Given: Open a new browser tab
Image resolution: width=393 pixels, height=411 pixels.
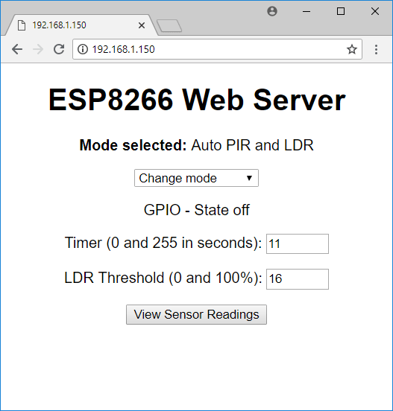Looking at the screenshot, I should click(x=169, y=26).
